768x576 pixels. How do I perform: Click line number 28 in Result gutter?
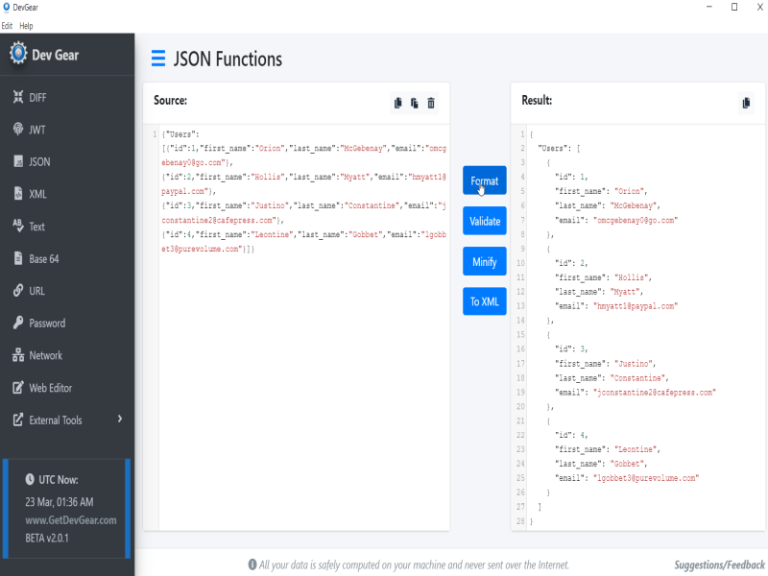coord(520,521)
